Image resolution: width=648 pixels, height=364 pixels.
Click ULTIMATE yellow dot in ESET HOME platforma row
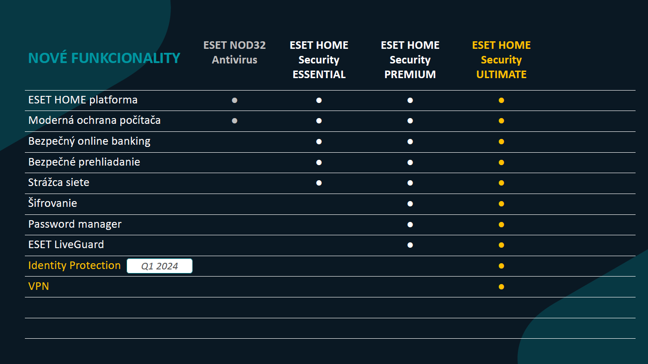pos(501,100)
